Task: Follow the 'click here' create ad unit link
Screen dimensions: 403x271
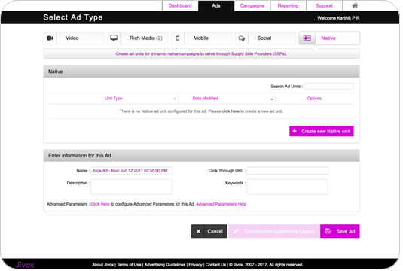Action: (x=231, y=111)
